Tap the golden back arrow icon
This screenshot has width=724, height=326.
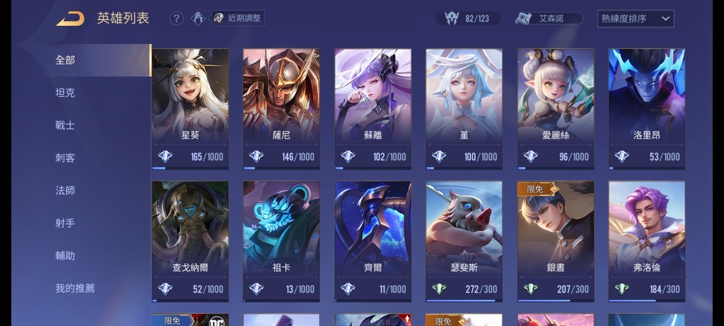click(71, 19)
